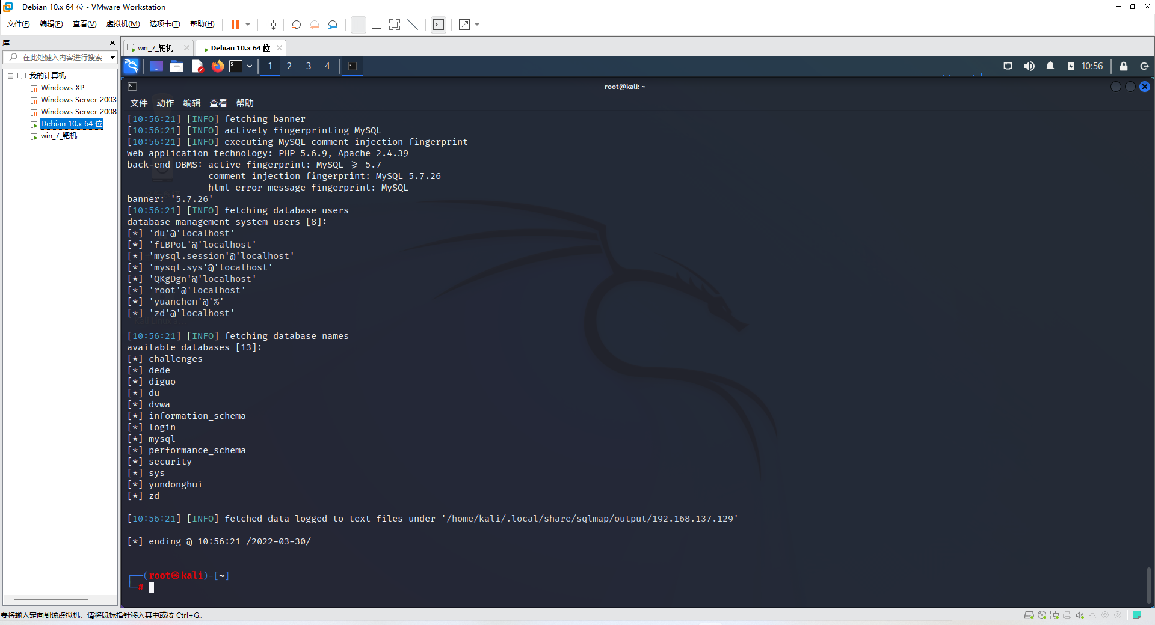Toggle the library sidebar panel
The height and width of the screenshot is (625, 1155).
pyautogui.click(x=358, y=25)
